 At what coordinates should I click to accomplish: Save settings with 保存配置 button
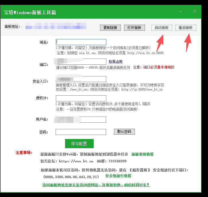pos(79,144)
